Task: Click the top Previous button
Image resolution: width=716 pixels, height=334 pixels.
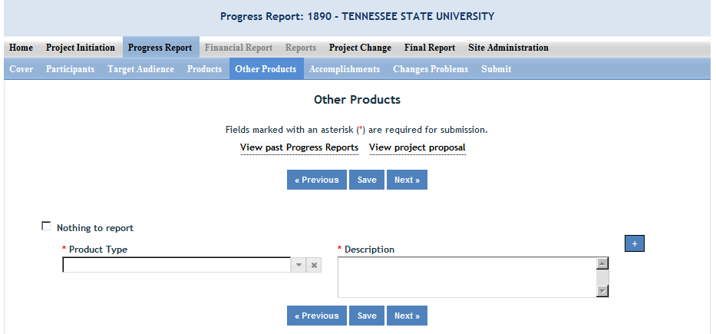Action: (x=317, y=180)
